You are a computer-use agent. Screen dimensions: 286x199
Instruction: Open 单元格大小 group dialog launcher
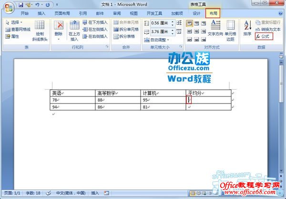(181, 47)
